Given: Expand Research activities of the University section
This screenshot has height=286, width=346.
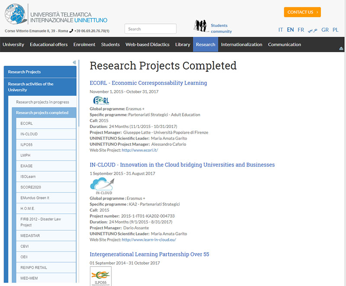Looking at the screenshot, I should 40,87.
